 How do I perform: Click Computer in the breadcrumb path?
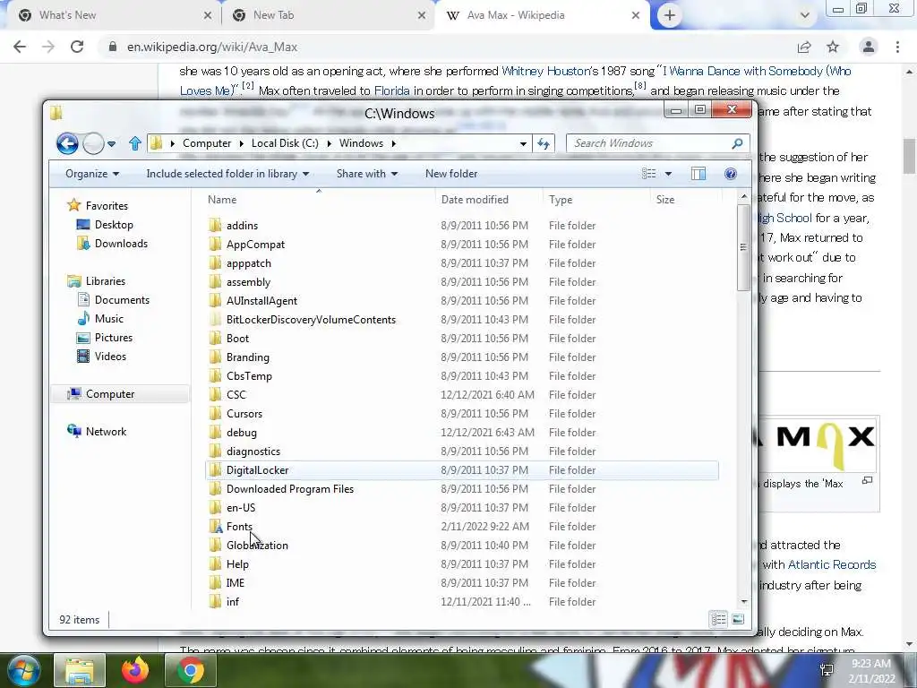tap(207, 143)
